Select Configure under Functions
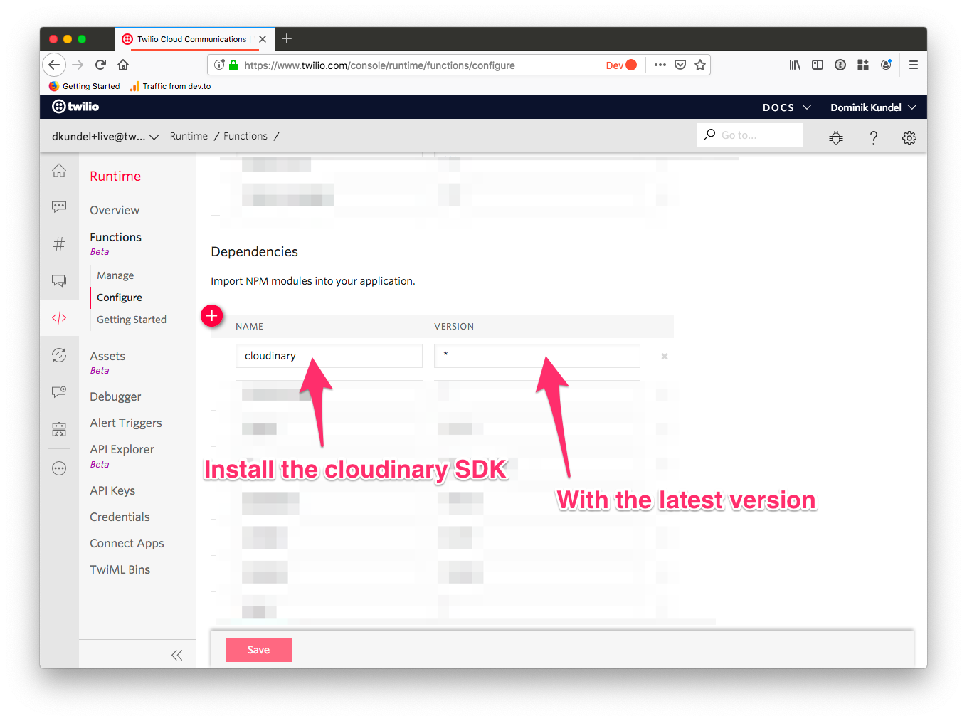This screenshot has height=721, width=967. tap(120, 298)
